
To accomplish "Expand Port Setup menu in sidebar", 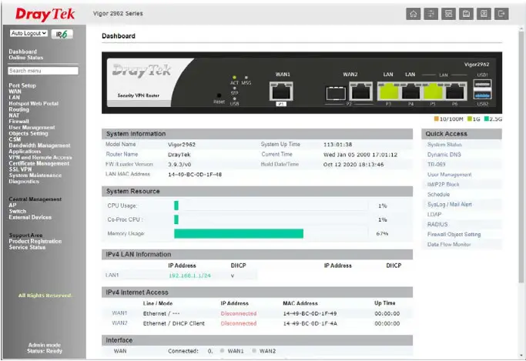I will coord(22,85).
